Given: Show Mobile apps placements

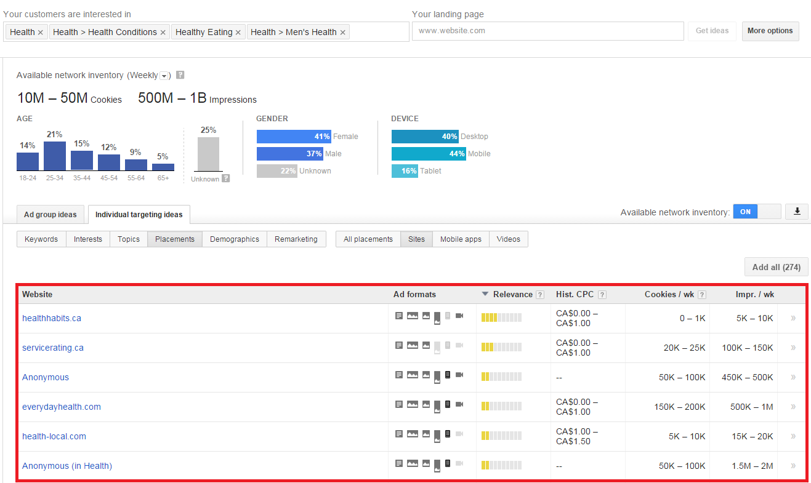Looking at the screenshot, I should coord(461,239).
